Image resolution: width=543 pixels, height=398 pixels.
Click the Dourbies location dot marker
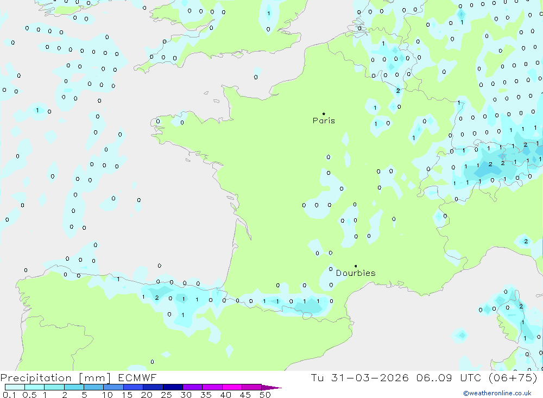coord(356,266)
